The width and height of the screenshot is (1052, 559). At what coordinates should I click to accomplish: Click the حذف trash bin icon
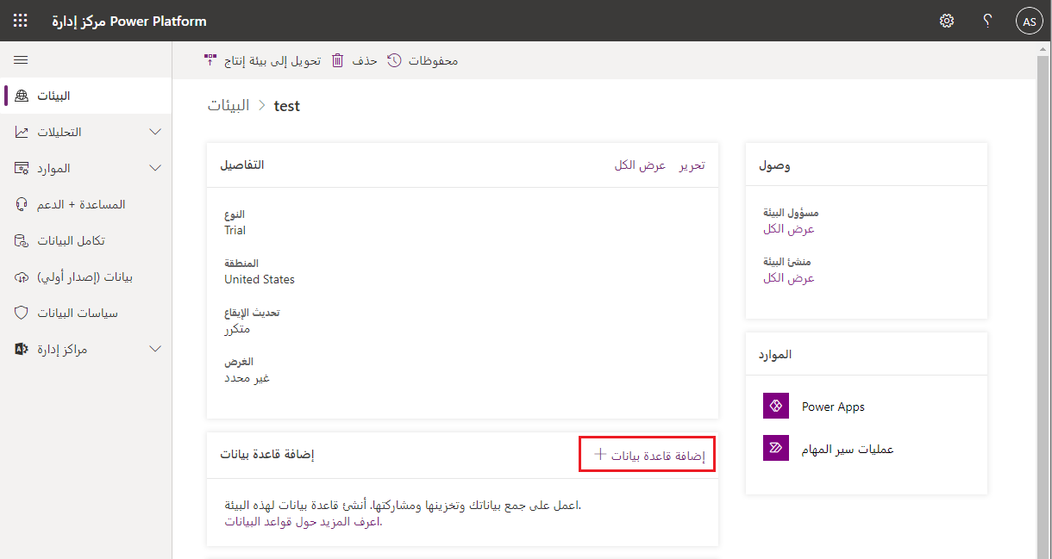[338, 60]
